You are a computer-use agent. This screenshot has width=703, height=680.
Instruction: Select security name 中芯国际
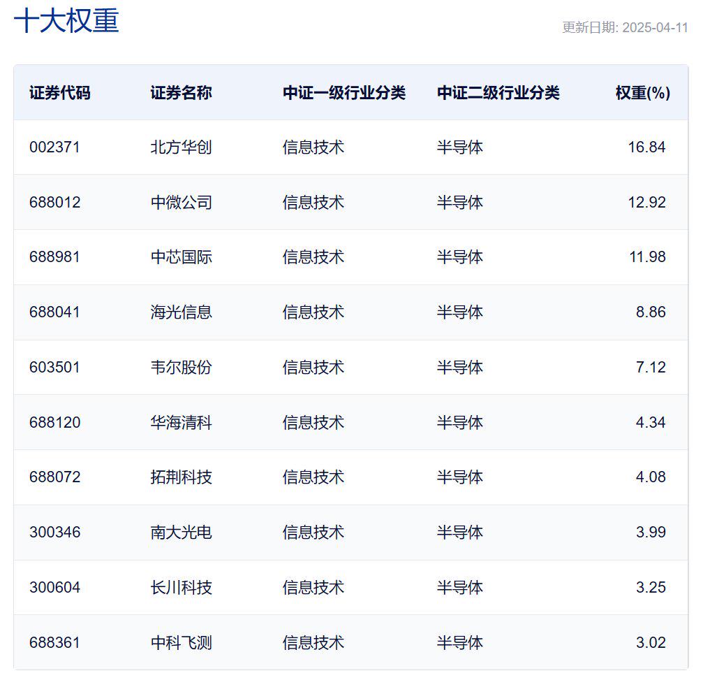click(x=181, y=257)
